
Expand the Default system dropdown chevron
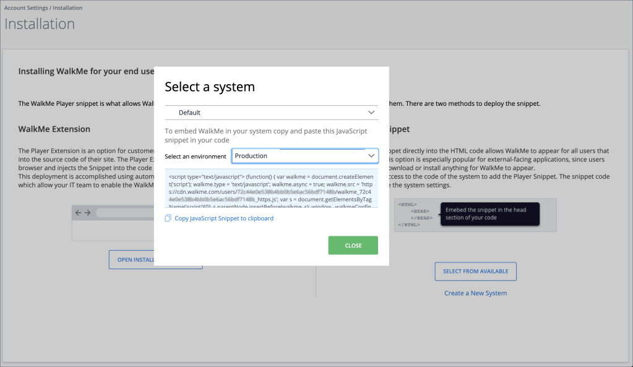pos(371,113)
